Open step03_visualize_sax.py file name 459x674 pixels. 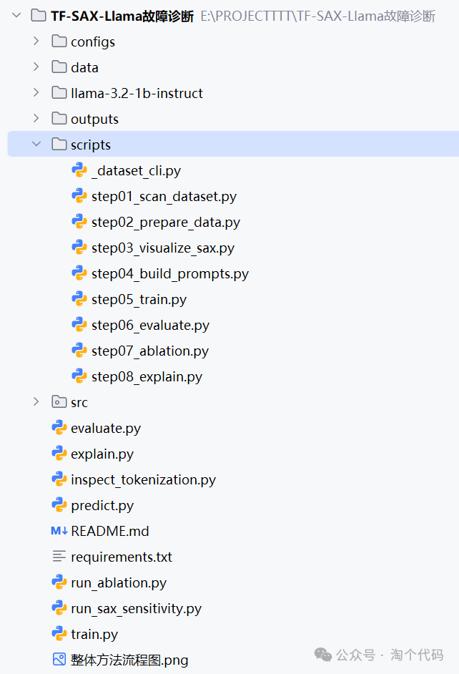click(163, 248)
